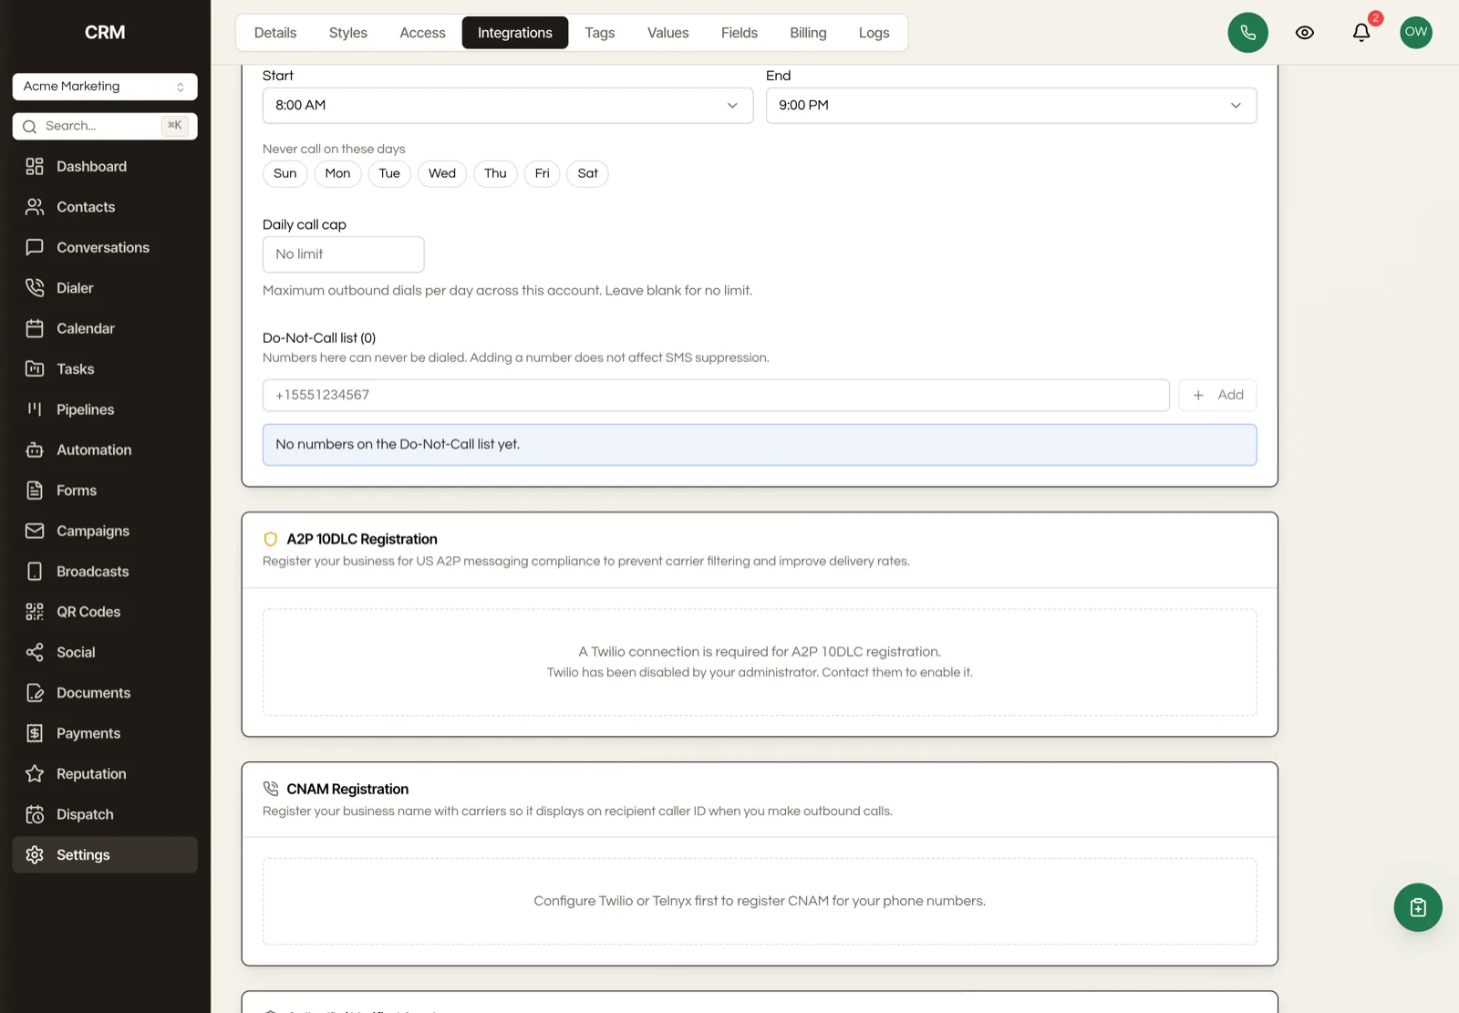Toggle Thu in never-call days
The height and width of the screenshot is (1013, 1459).
495,173
